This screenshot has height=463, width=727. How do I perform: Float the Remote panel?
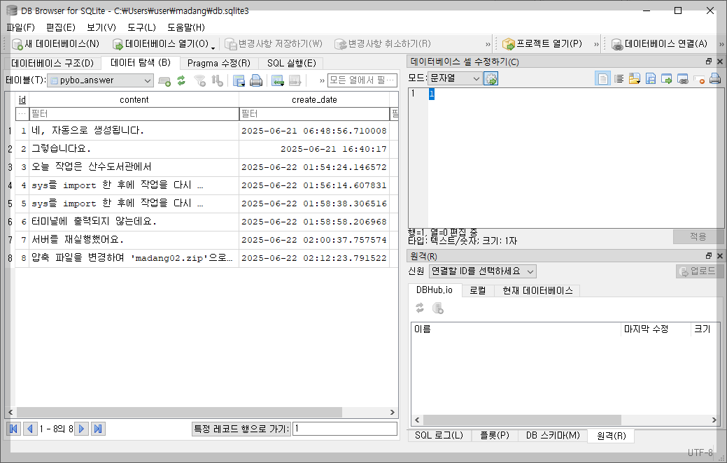708,256
